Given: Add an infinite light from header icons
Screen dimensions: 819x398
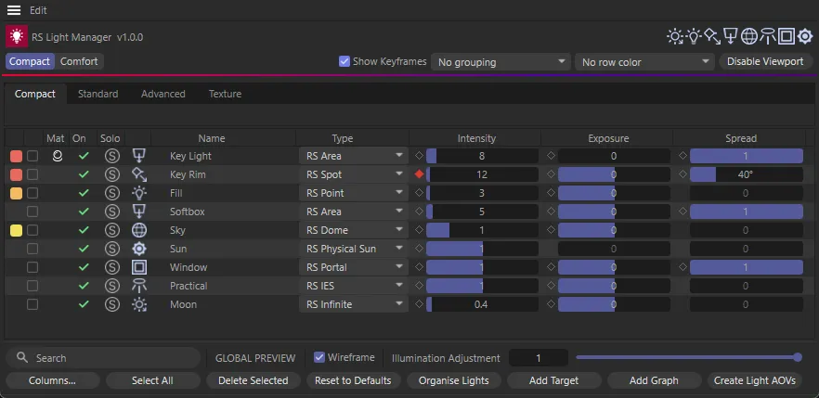Looking at the screenshot, I should [x=674, y=36].
